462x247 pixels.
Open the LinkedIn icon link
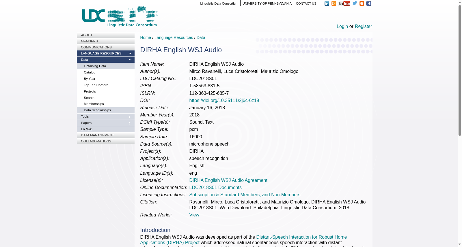[x=327, y=3]
